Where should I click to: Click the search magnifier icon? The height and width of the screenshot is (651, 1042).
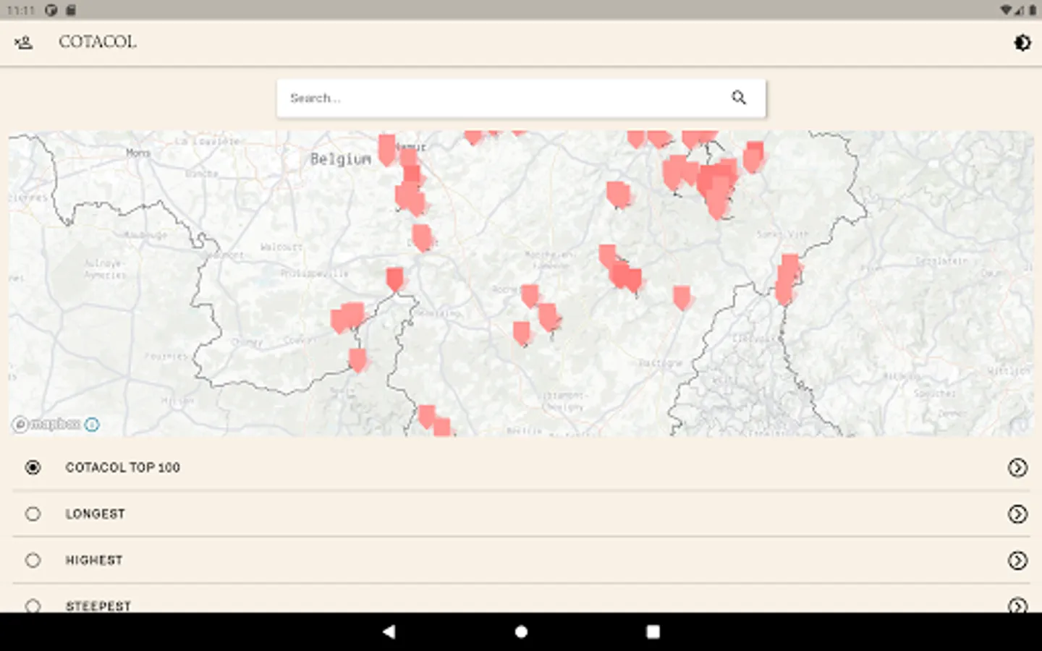[738, 98]
